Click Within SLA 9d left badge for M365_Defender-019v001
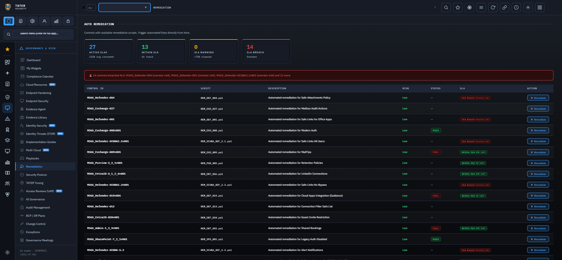The height and width of the screenshot is (260, 562). click(x=473, y=196)
